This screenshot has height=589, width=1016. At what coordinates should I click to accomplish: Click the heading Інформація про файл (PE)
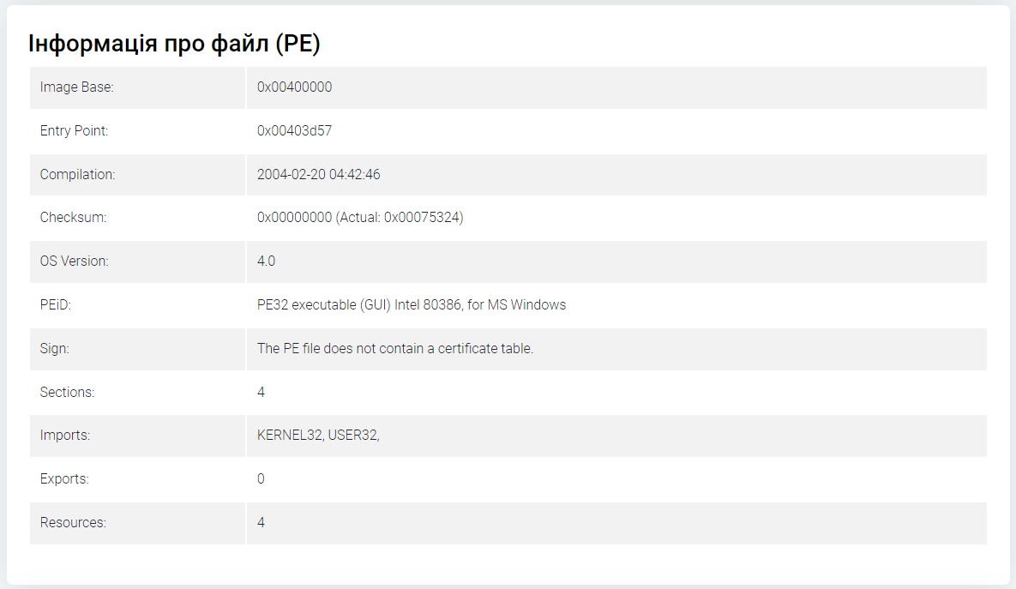tap(174, 44)
